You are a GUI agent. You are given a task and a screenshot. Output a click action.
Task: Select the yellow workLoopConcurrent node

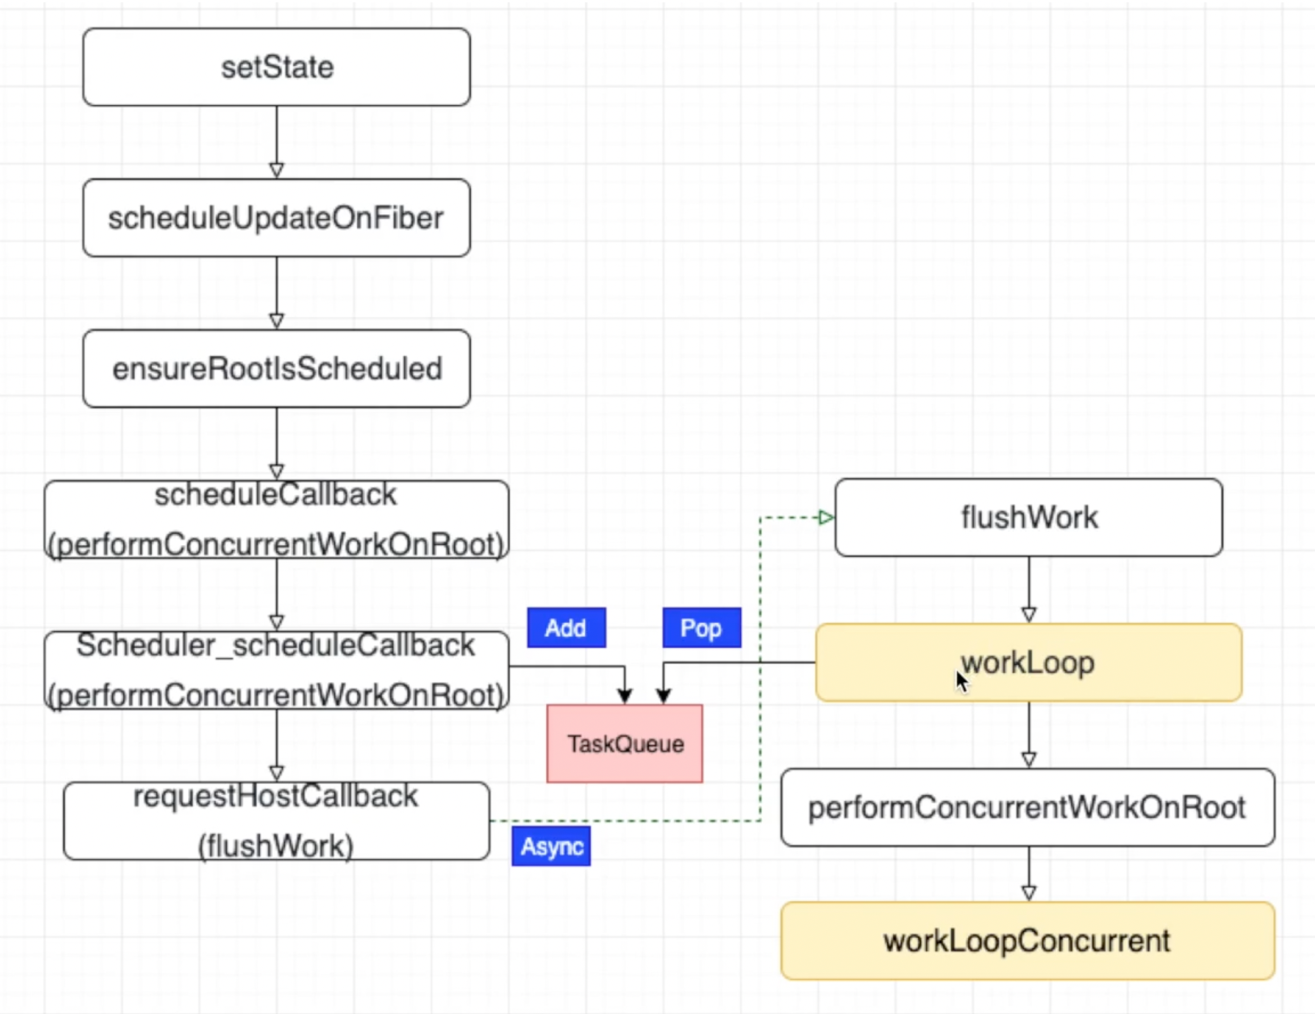point(1027,940)
